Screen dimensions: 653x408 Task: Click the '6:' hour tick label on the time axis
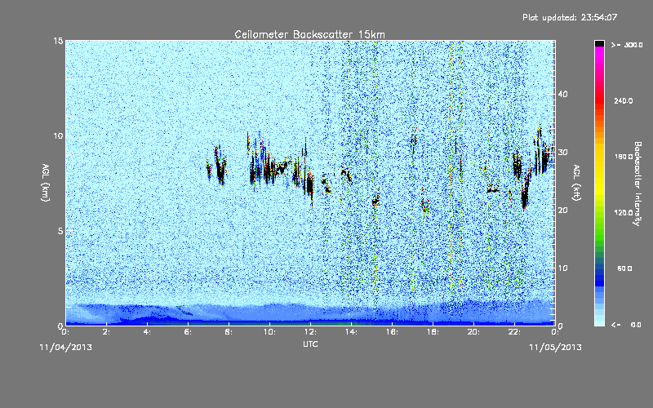tap(188, 332)
